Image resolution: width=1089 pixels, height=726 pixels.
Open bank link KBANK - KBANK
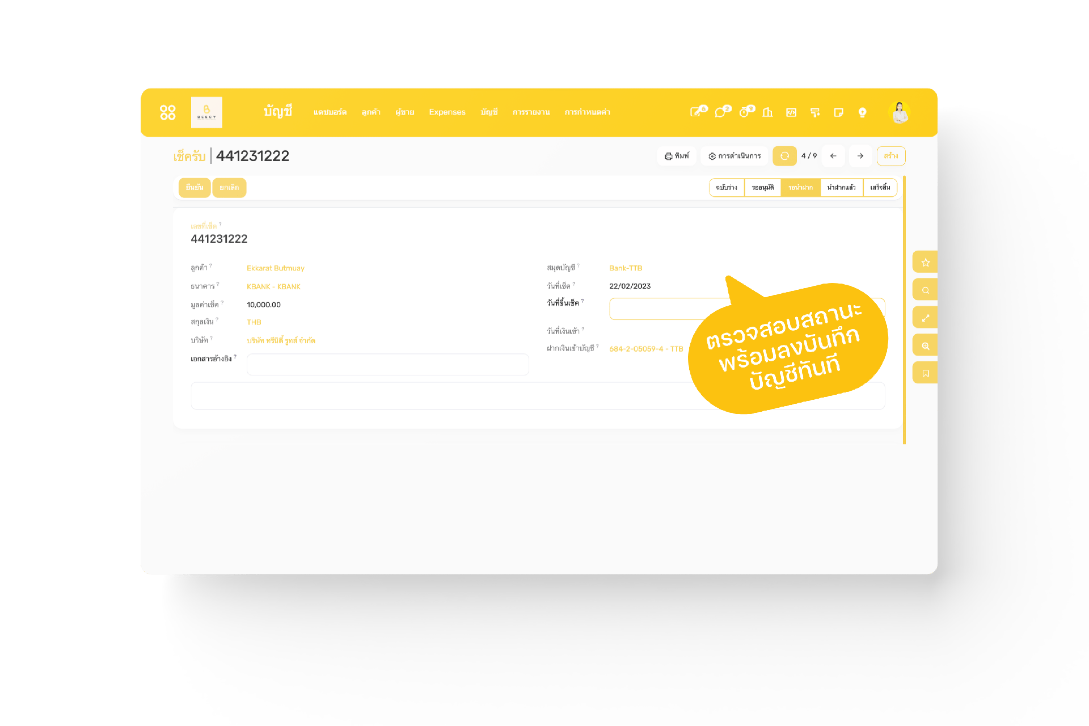[x=273, y=286]
